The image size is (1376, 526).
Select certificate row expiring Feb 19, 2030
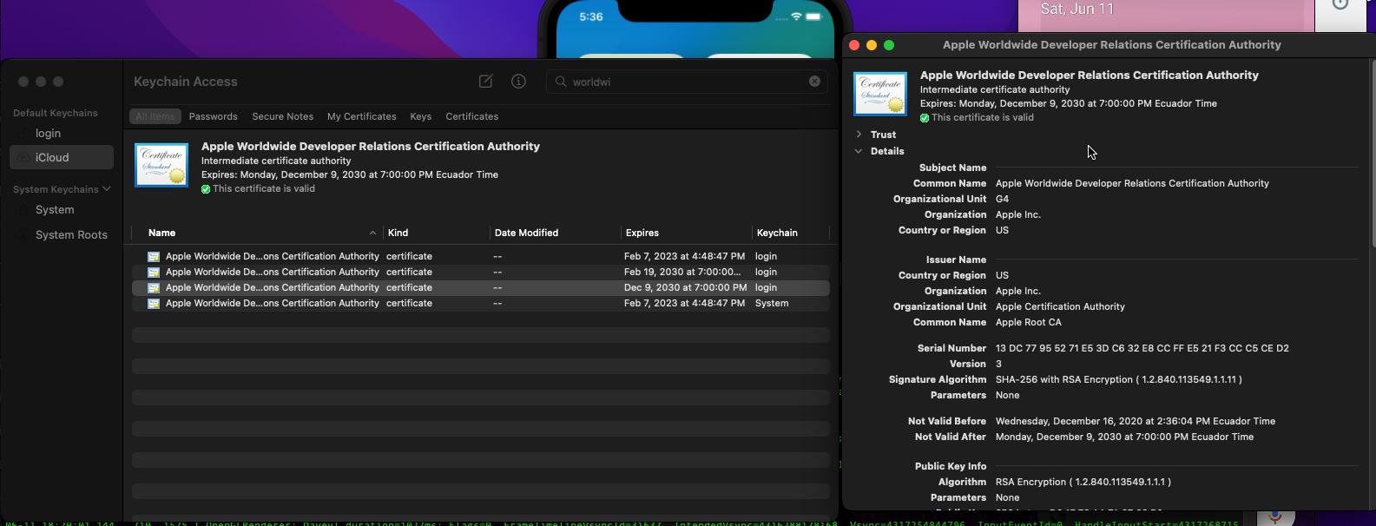(x=480, y=273)
